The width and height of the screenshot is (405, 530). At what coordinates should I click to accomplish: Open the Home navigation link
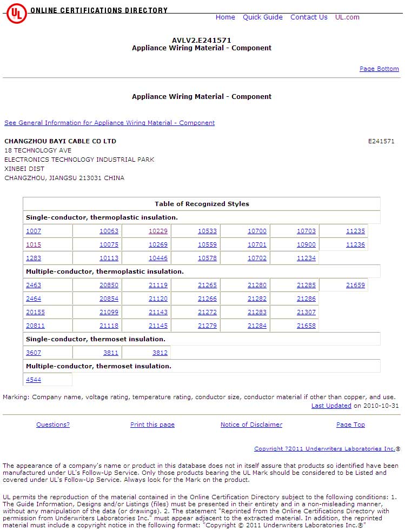point(225,17)
